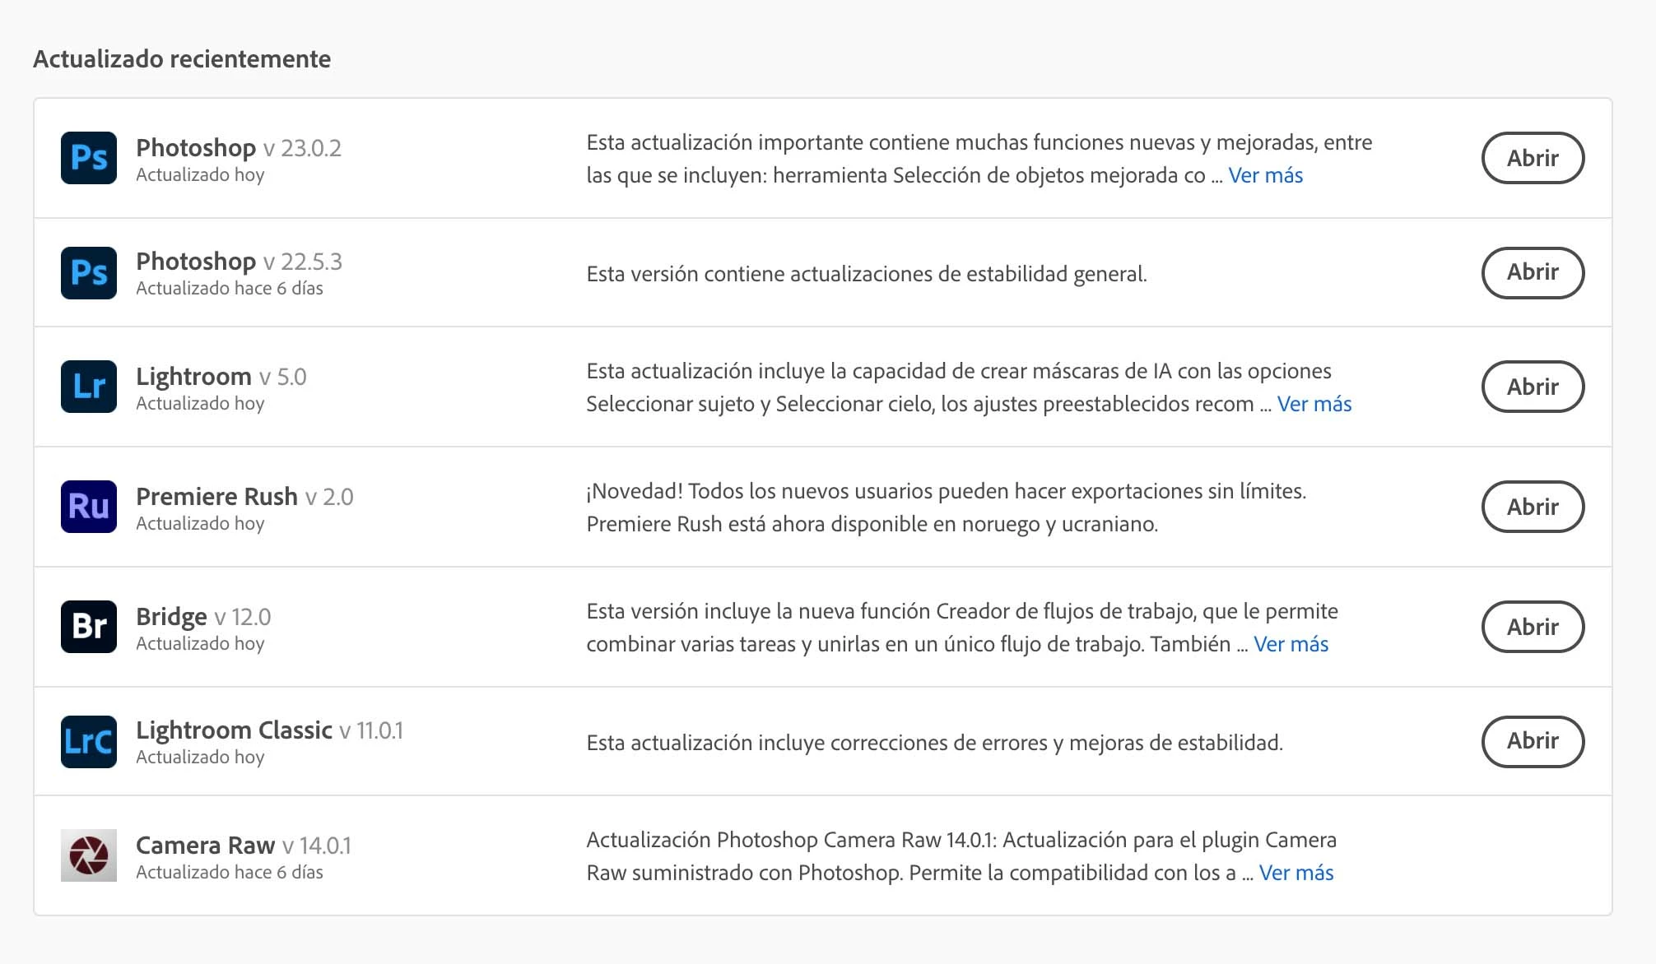Select the Premiere Rush app name
This screenshot has width=1656, height=964.
click(x=216, y=497)
